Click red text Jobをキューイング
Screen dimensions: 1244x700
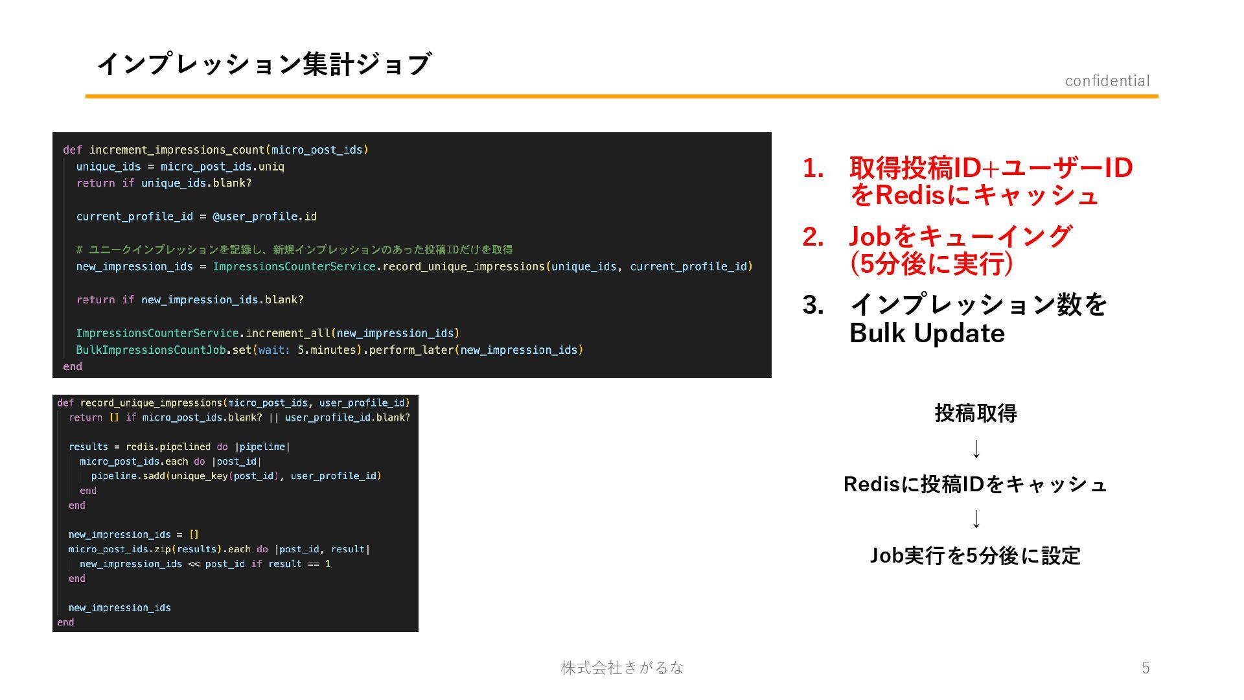[x=960, y=236]
